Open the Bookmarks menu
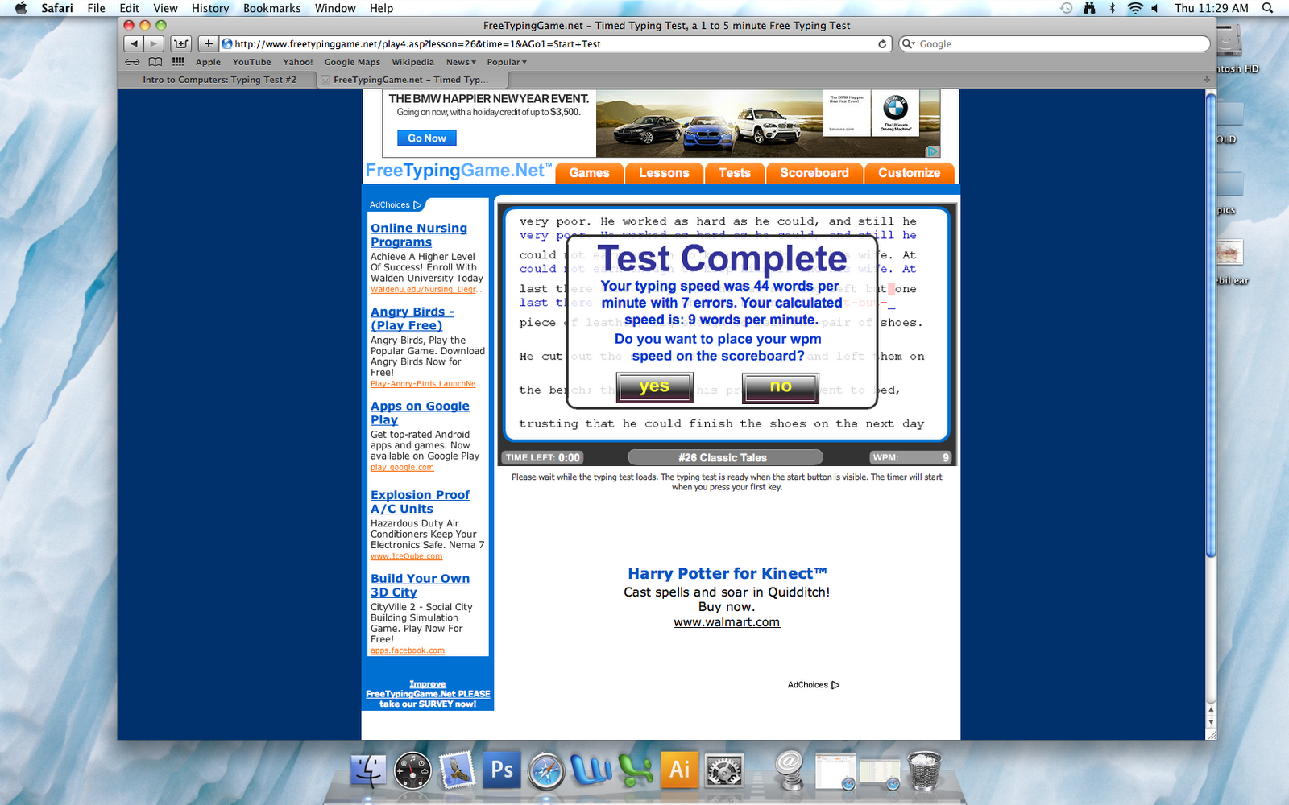The image size is (1289, 805). [272, 8]
